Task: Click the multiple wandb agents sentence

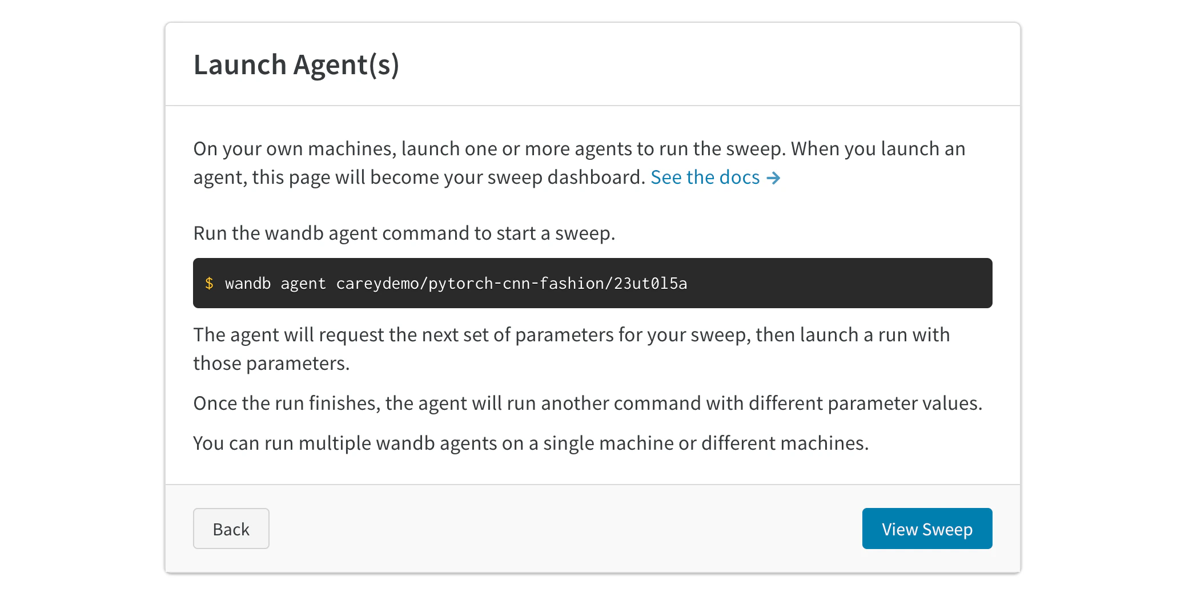Action: pos(531,442)
